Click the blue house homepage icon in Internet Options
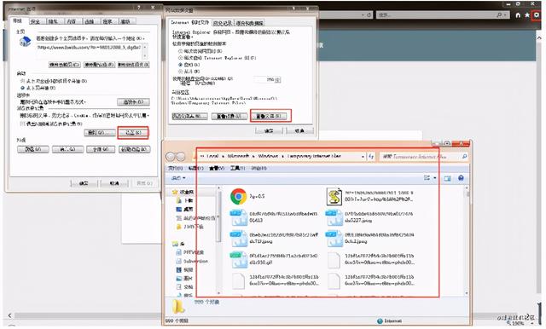The height and width of the screenshot is (329, 546). point(25,43)
